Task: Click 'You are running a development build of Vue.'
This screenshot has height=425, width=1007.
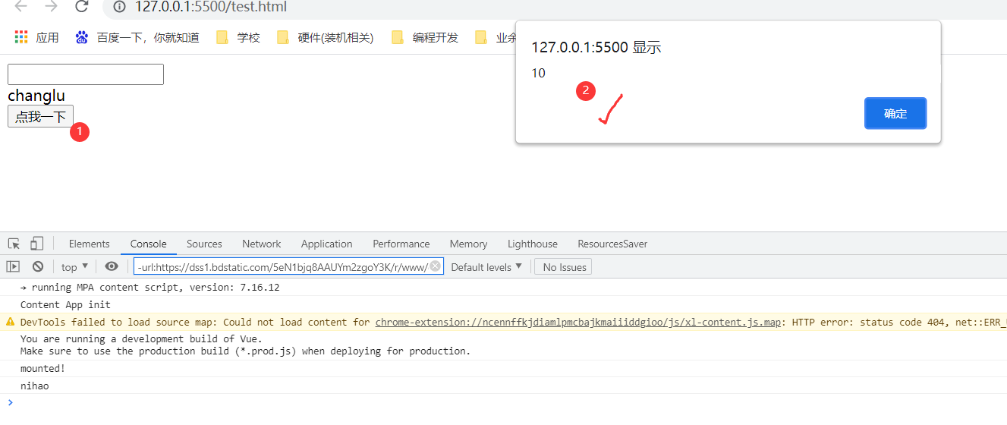Action: [x=141, y=338]
